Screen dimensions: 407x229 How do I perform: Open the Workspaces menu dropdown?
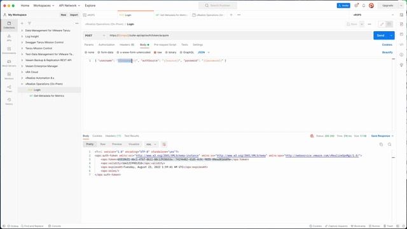(x=44, y=6)
